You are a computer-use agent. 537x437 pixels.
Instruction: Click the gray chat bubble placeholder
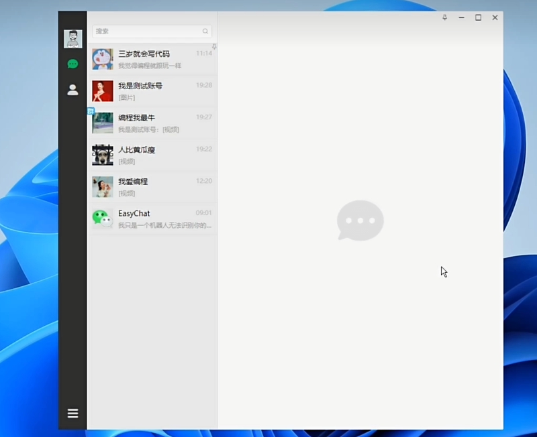tap(360, 220)
